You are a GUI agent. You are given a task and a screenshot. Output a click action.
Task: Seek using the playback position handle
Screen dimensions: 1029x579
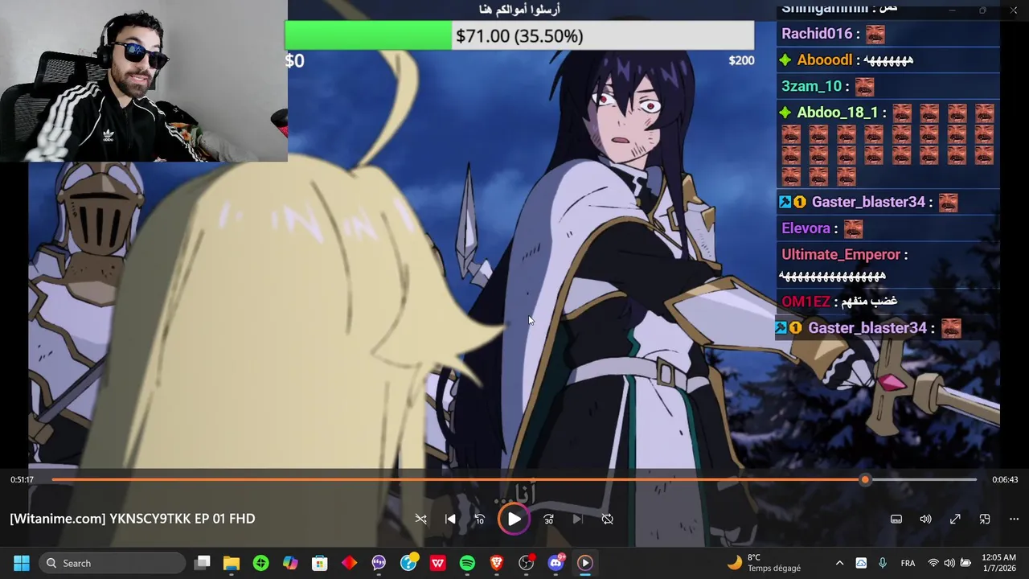tap(865, 479)
